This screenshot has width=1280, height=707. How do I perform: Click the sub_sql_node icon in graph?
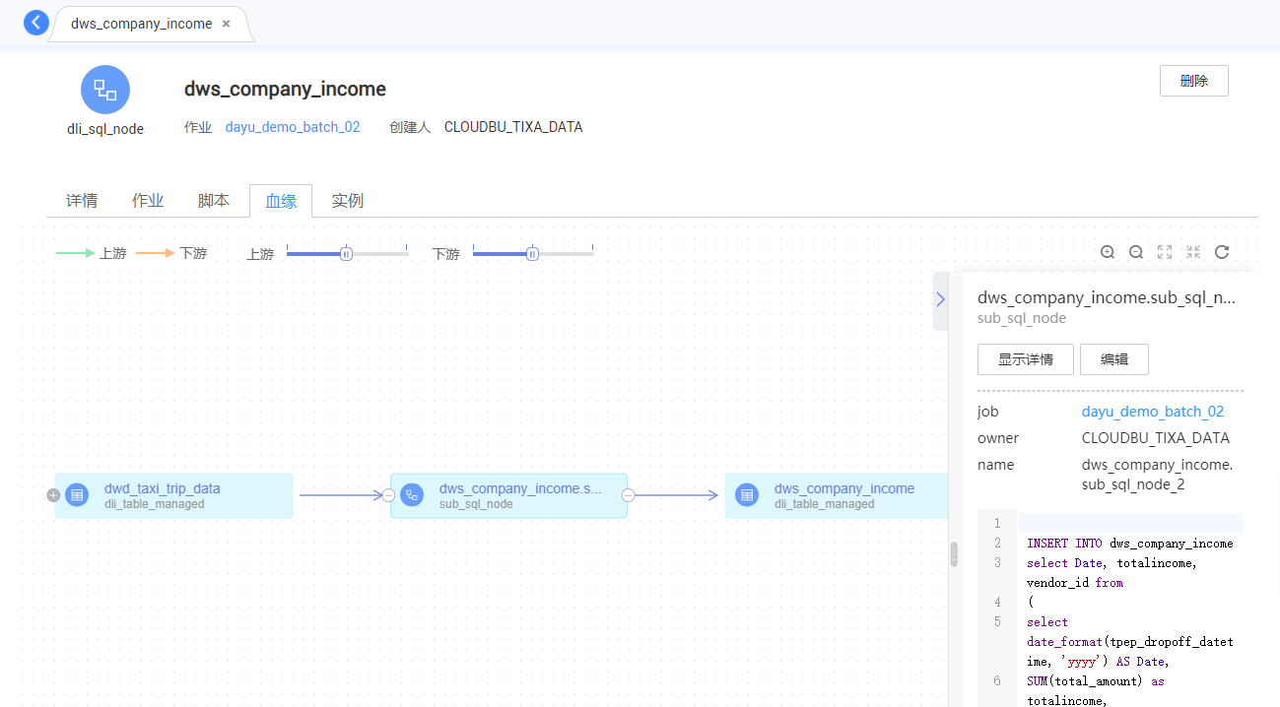pyautogui.click(x=412, y=495)
